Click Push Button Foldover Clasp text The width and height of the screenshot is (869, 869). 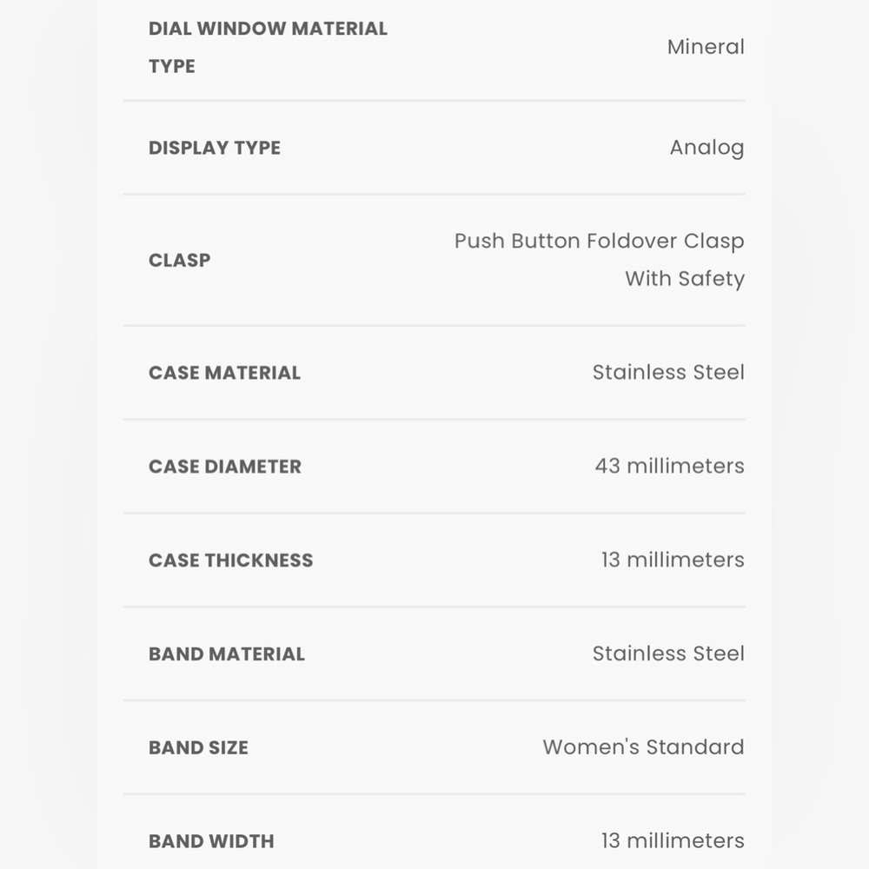tap(599, 242)
